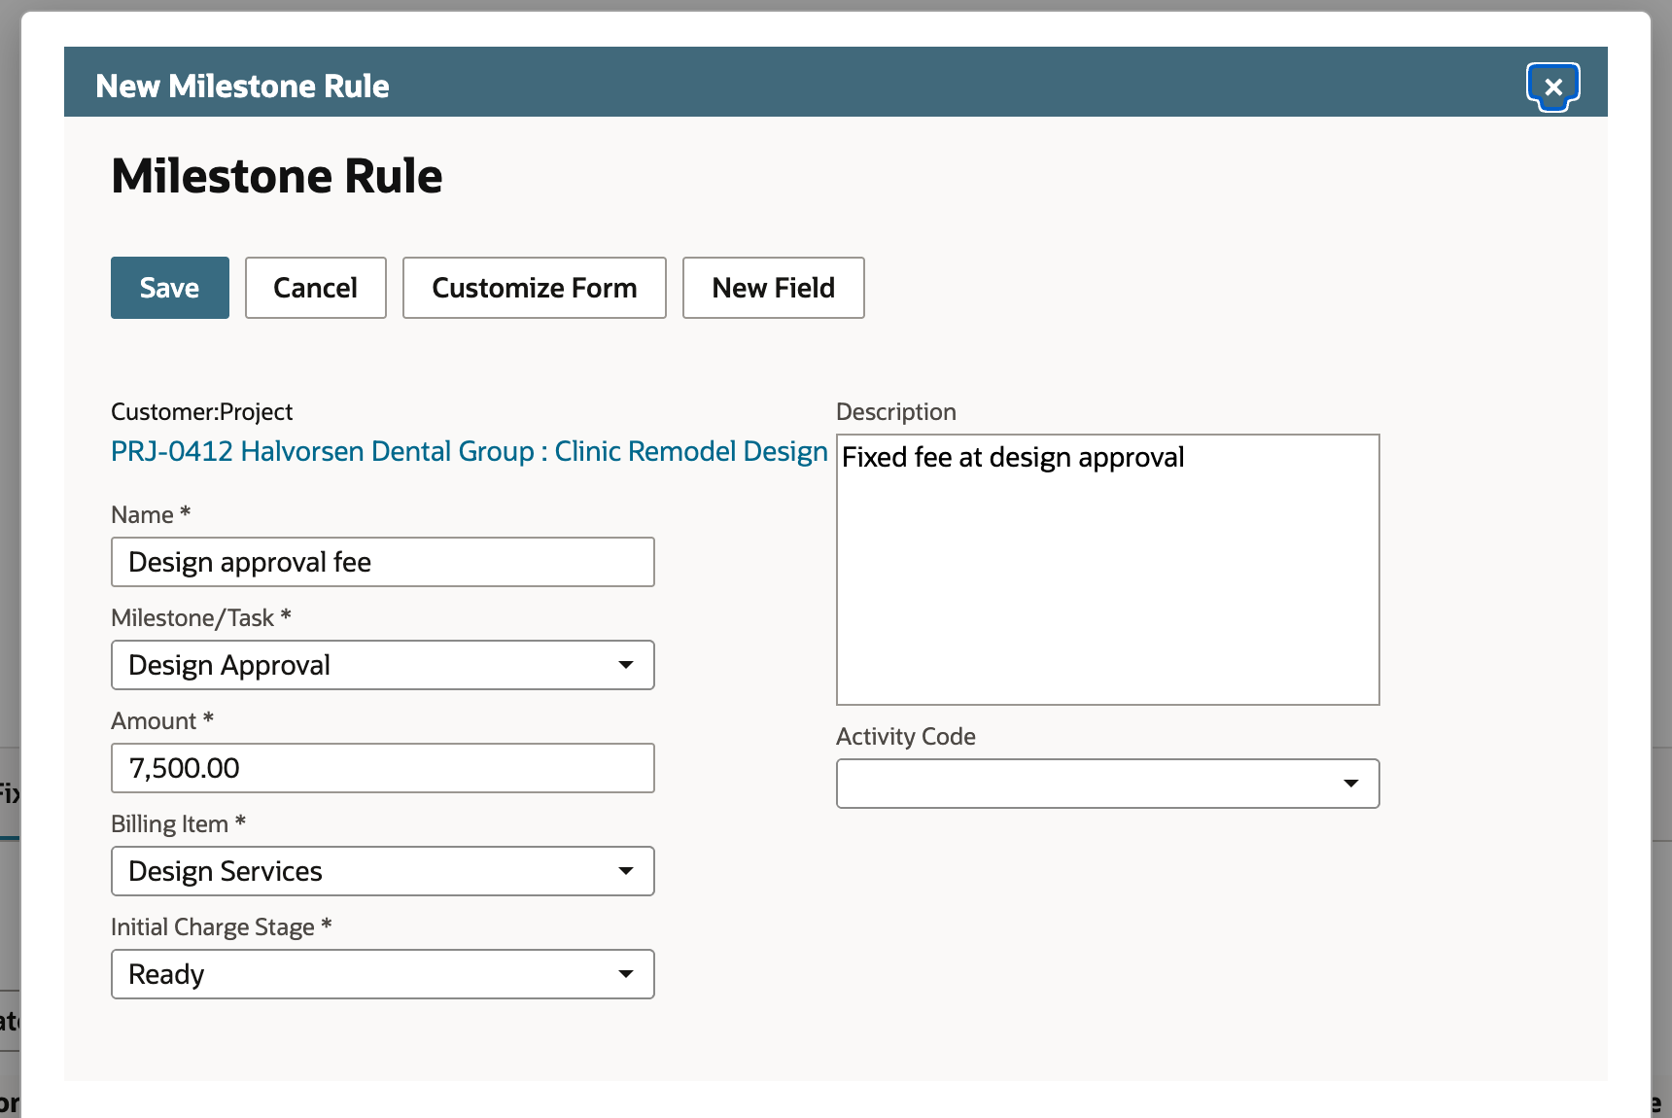Screen dimensions: 1672x1118
Task: Click the 'New Milestone Rule' title bar text
Action: [x=242, y=86]
